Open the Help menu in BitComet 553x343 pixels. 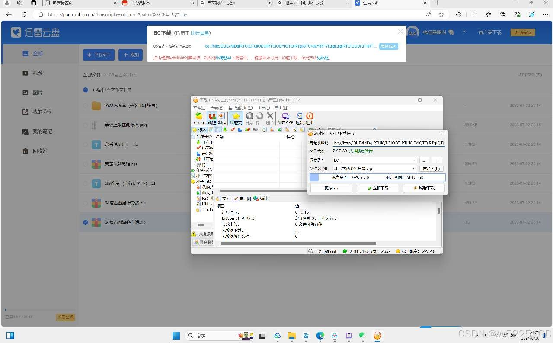click(281, 108)
